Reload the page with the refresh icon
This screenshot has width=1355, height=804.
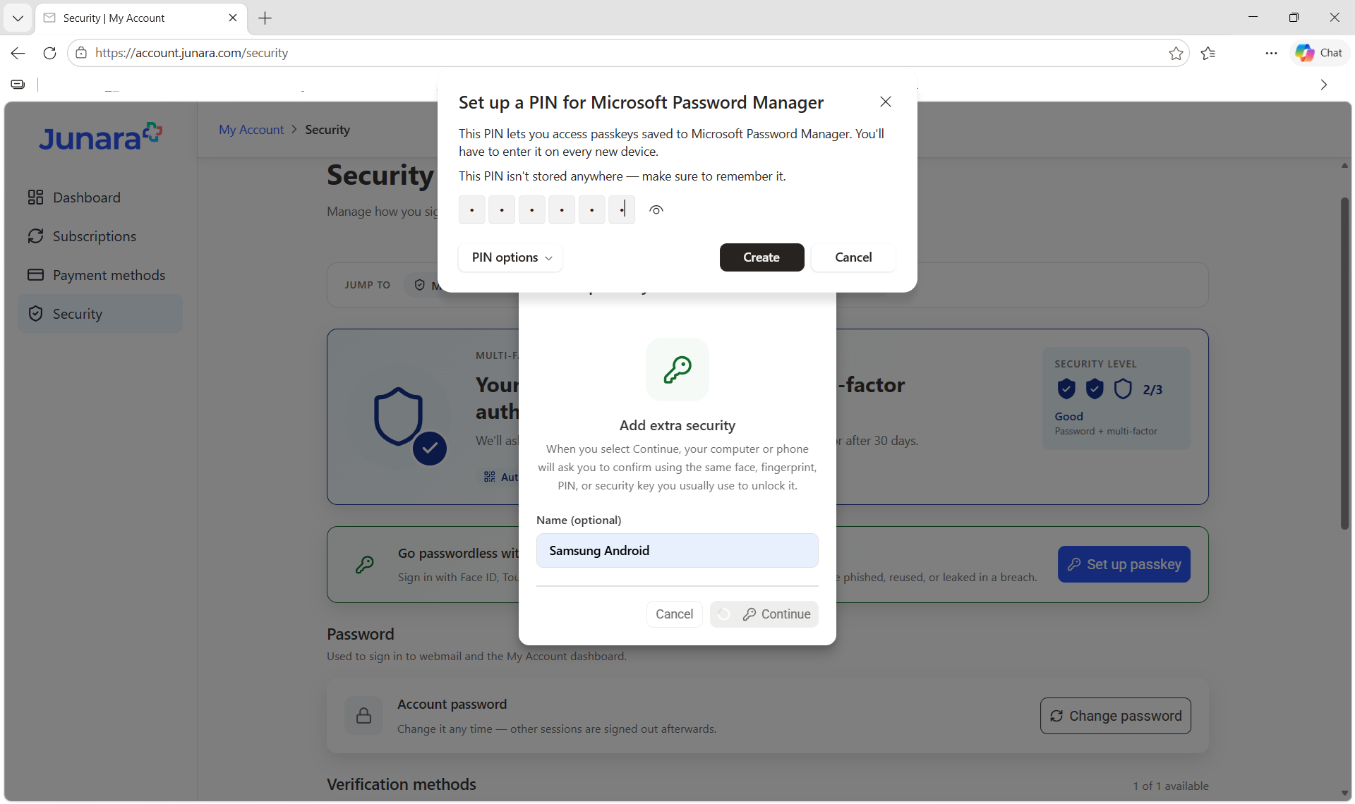click(49, 53)
